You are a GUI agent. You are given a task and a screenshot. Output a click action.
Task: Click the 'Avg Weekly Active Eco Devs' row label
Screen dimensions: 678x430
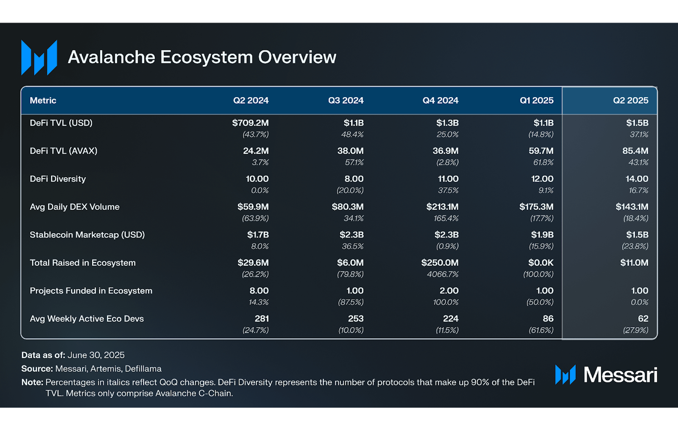pyautogui.click(x=87, y=319)
